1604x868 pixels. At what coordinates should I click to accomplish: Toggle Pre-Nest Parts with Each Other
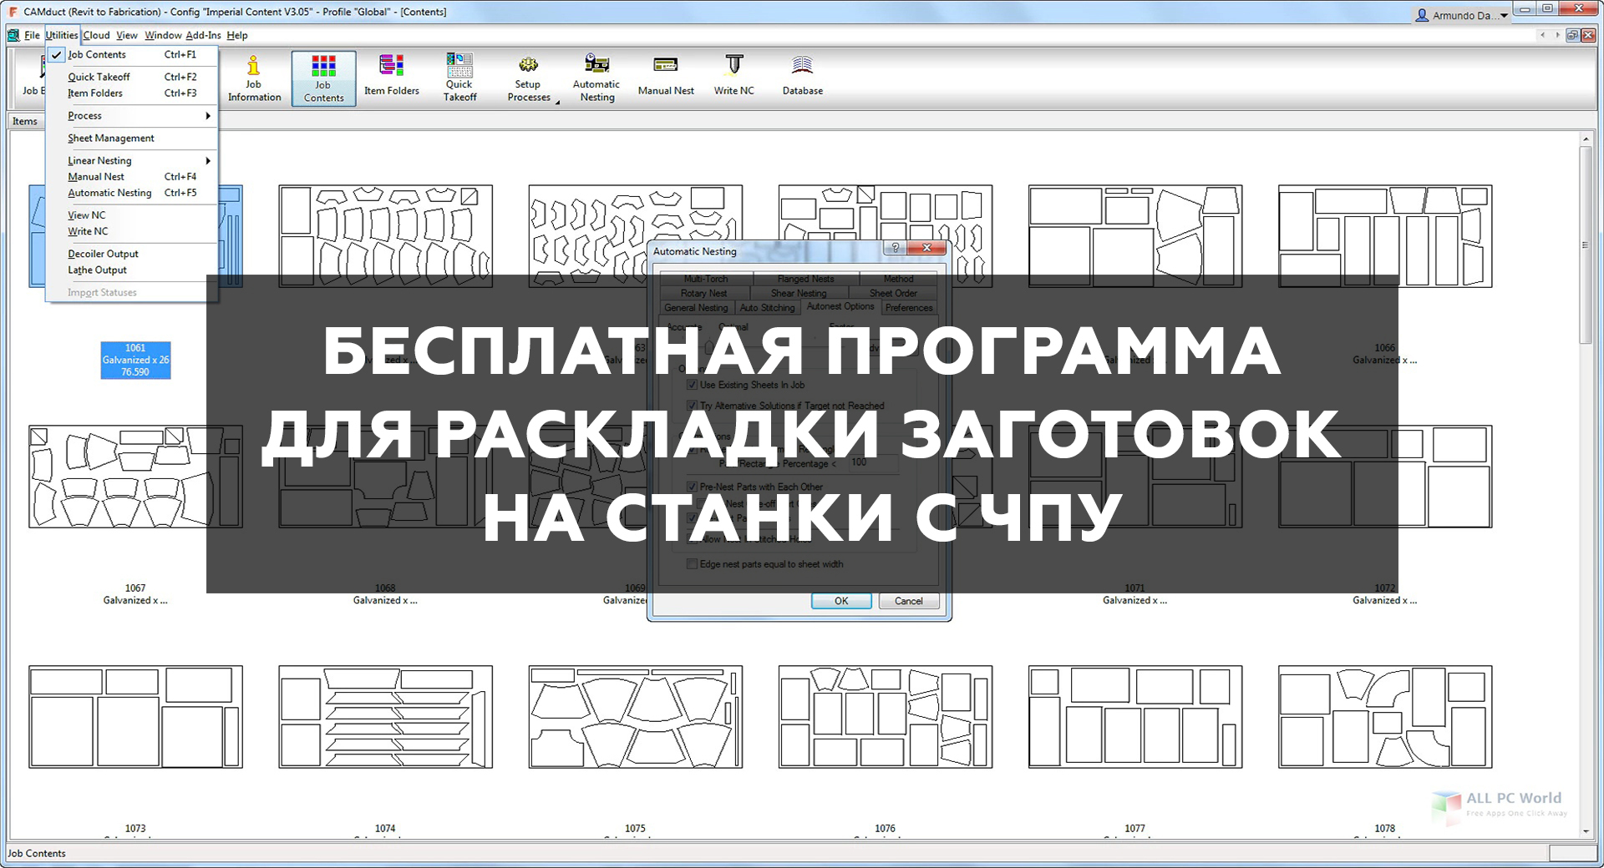point(692,487)
